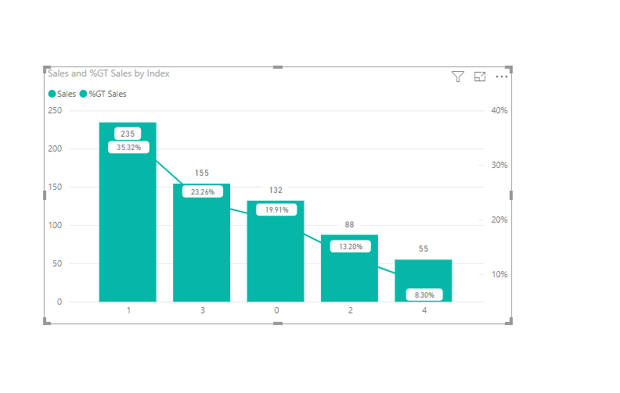This screenshot has width=620, height=393.
Task: Click the 100 left axis label
Action: (x=55, y=225)
